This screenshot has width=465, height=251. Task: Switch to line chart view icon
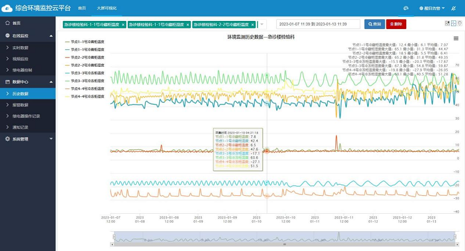(x=453, y=24)
